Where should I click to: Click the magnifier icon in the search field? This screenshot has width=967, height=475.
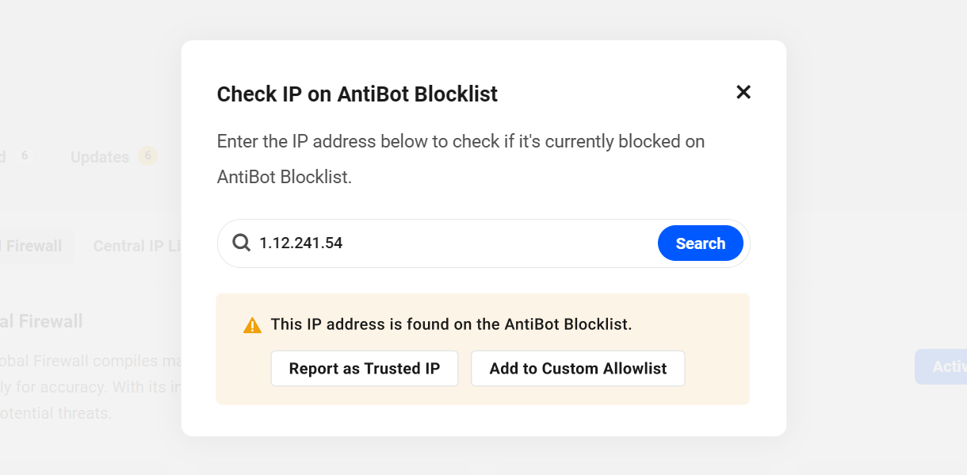pyautogui.click(x=241, y=243)
